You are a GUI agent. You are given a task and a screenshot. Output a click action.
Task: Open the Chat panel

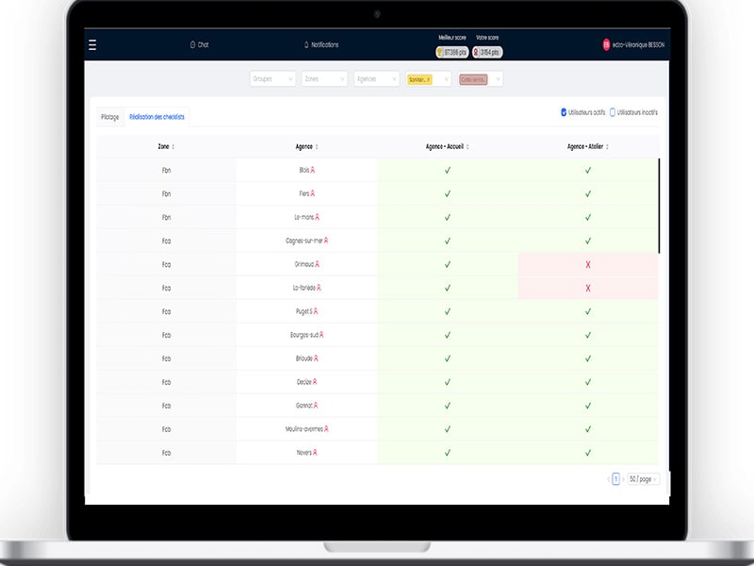[x=199, y=44]
